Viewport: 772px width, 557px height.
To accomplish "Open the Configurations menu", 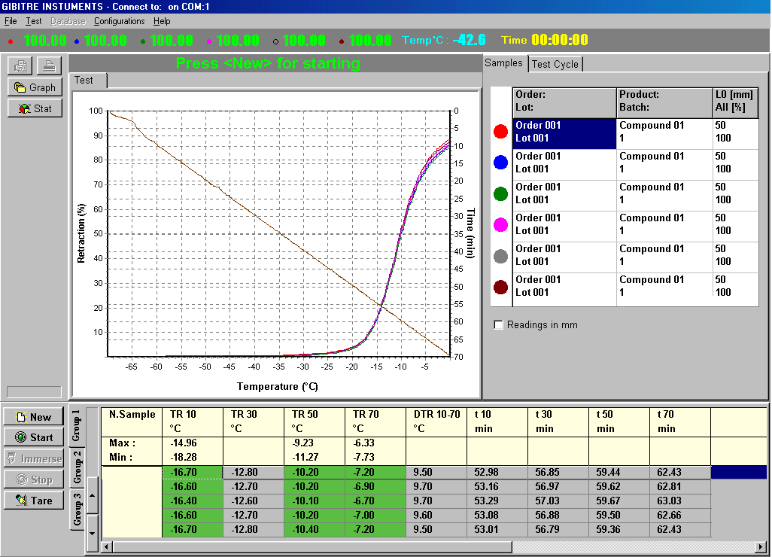I will click(x=120, y=22).
